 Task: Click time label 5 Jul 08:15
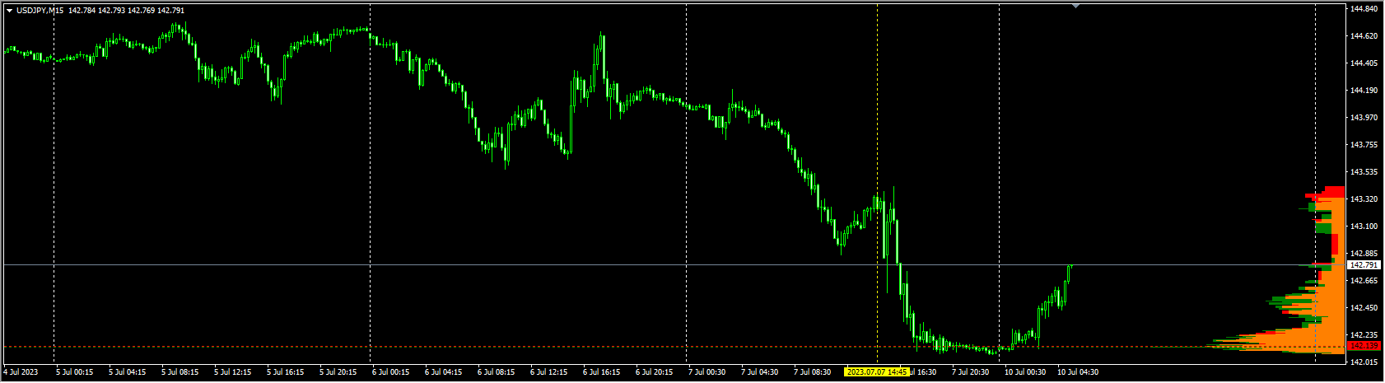coord(180,372)
